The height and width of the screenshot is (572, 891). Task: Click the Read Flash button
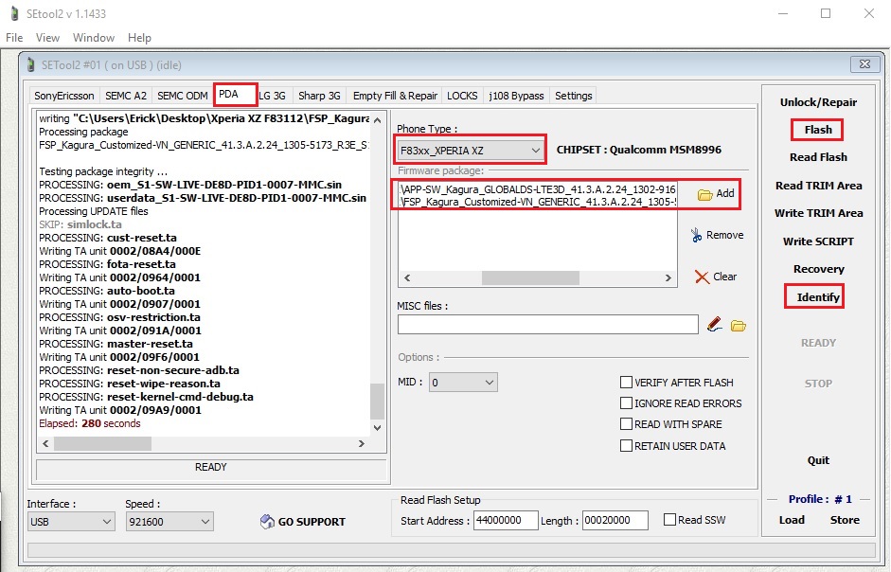click(818, 157)
